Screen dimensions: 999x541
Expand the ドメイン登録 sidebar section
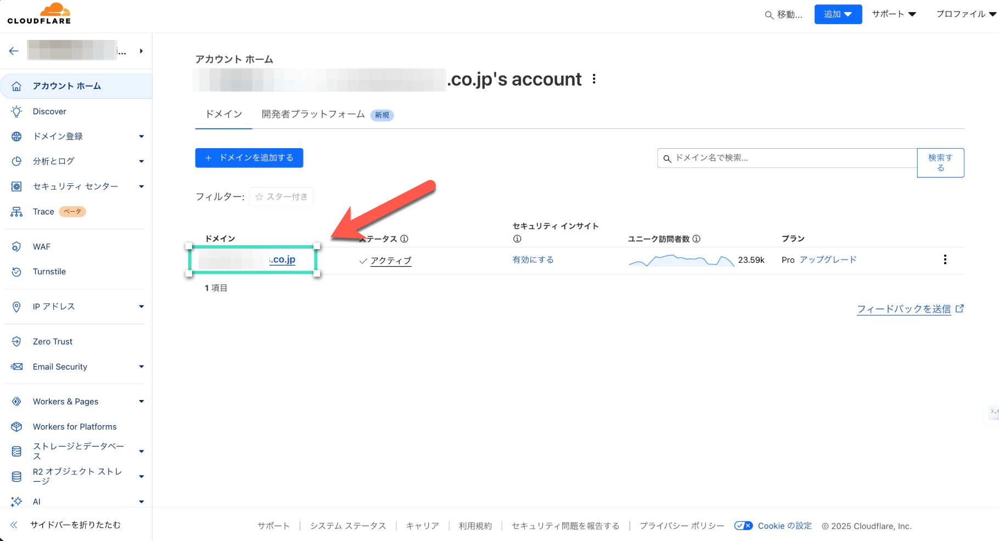point(141,137)
